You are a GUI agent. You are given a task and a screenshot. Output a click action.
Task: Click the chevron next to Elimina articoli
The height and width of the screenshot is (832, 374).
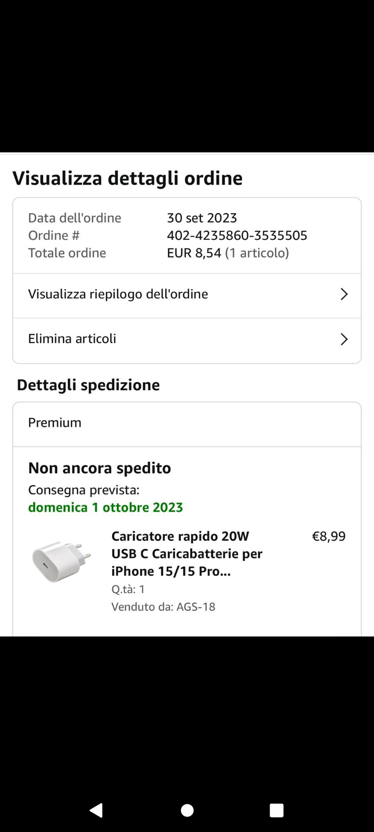(344, 339)
